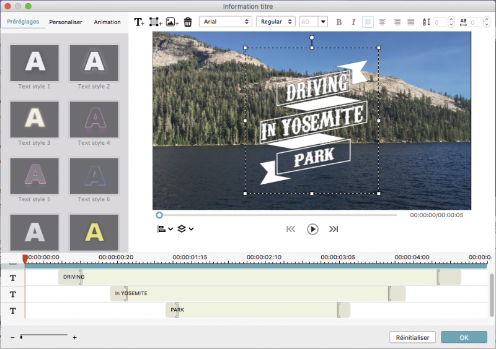Switch to the Personaliser tab
This screenshot has height=349, width=496.
tap(66, 22)
